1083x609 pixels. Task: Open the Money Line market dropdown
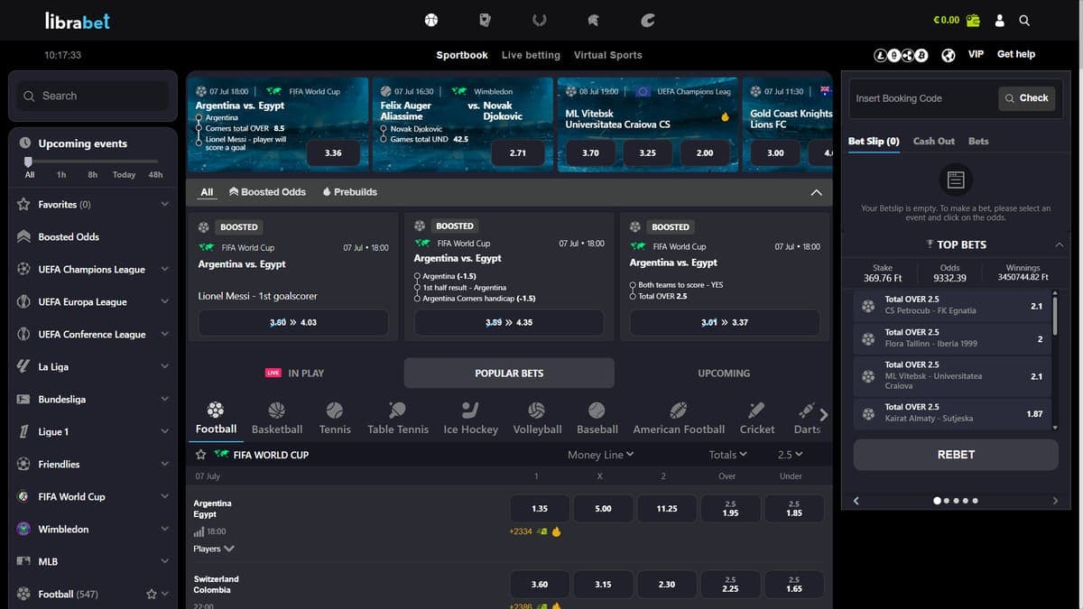pyautogui.click(x=600, y=455)
